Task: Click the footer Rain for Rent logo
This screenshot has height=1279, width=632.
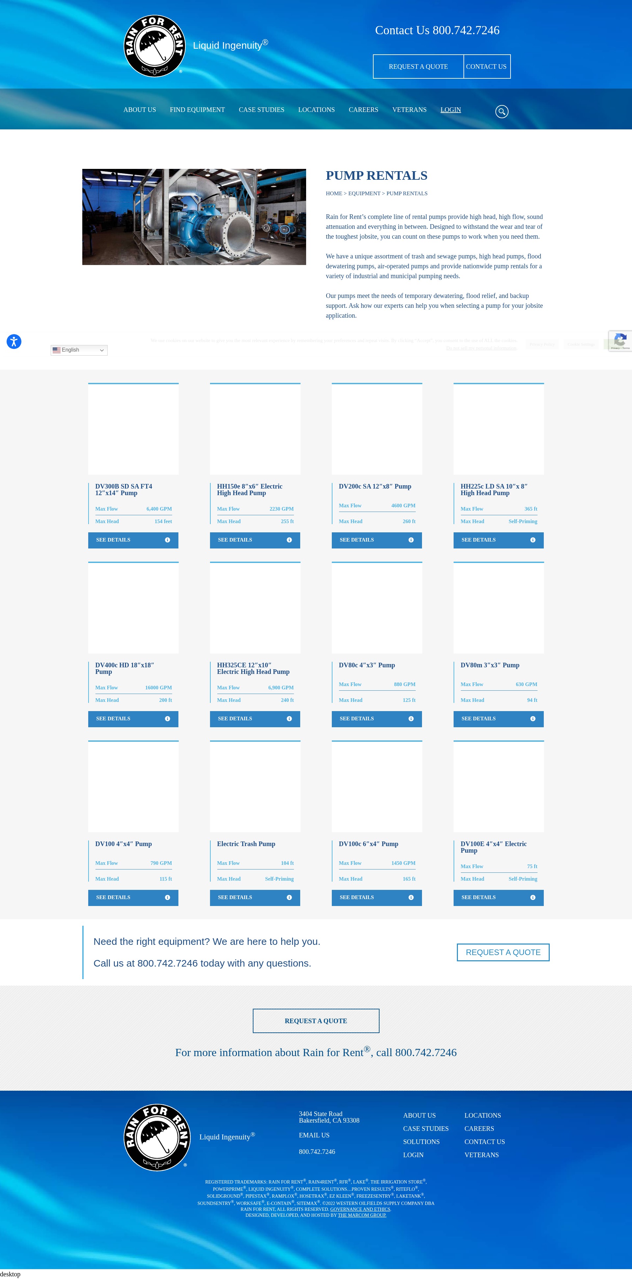Action: click(157, 1137)
